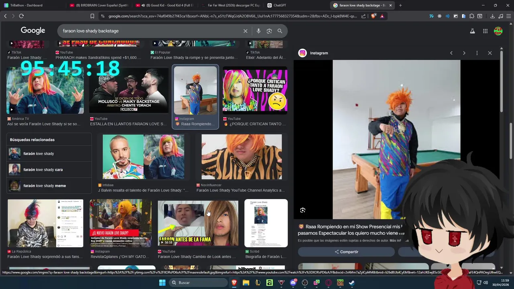
Task: Open OBS Studio from the taskbar
Action: (305, 283)
